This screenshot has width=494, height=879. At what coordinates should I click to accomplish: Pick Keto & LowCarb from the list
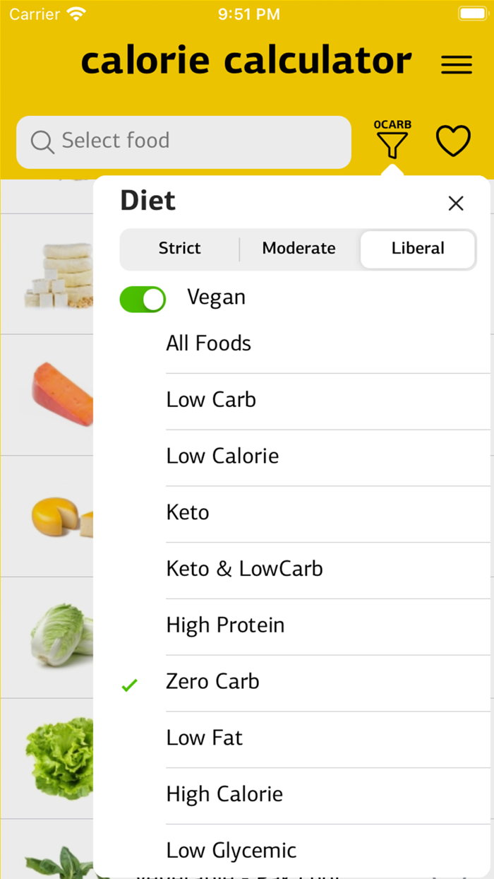[244, 568]
